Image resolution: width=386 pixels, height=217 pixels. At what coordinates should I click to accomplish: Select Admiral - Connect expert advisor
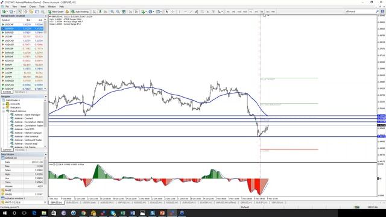[24, 118]
